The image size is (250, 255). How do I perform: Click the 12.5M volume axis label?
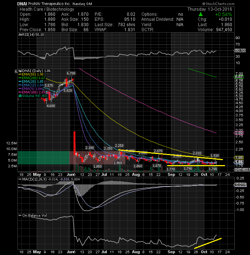11,143
